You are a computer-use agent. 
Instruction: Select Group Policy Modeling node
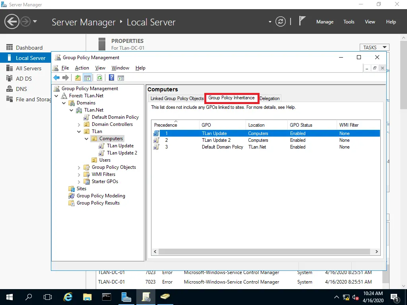101,196
